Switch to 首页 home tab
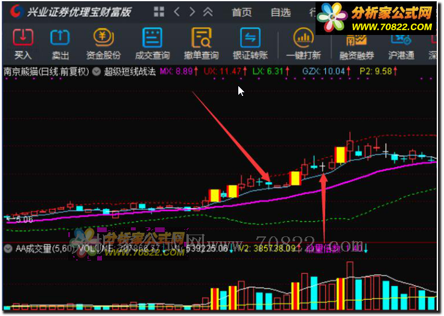Viewport: 444px width, 316px height. (241, 12)
